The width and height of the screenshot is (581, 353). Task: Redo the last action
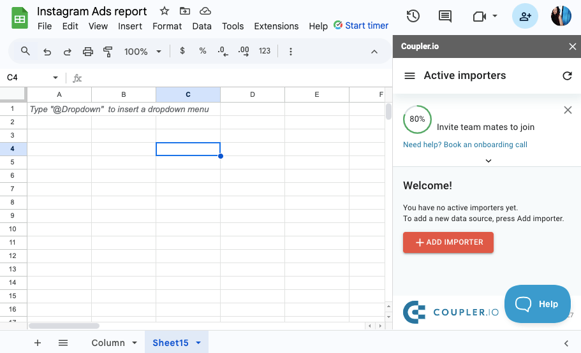[67, 52]
